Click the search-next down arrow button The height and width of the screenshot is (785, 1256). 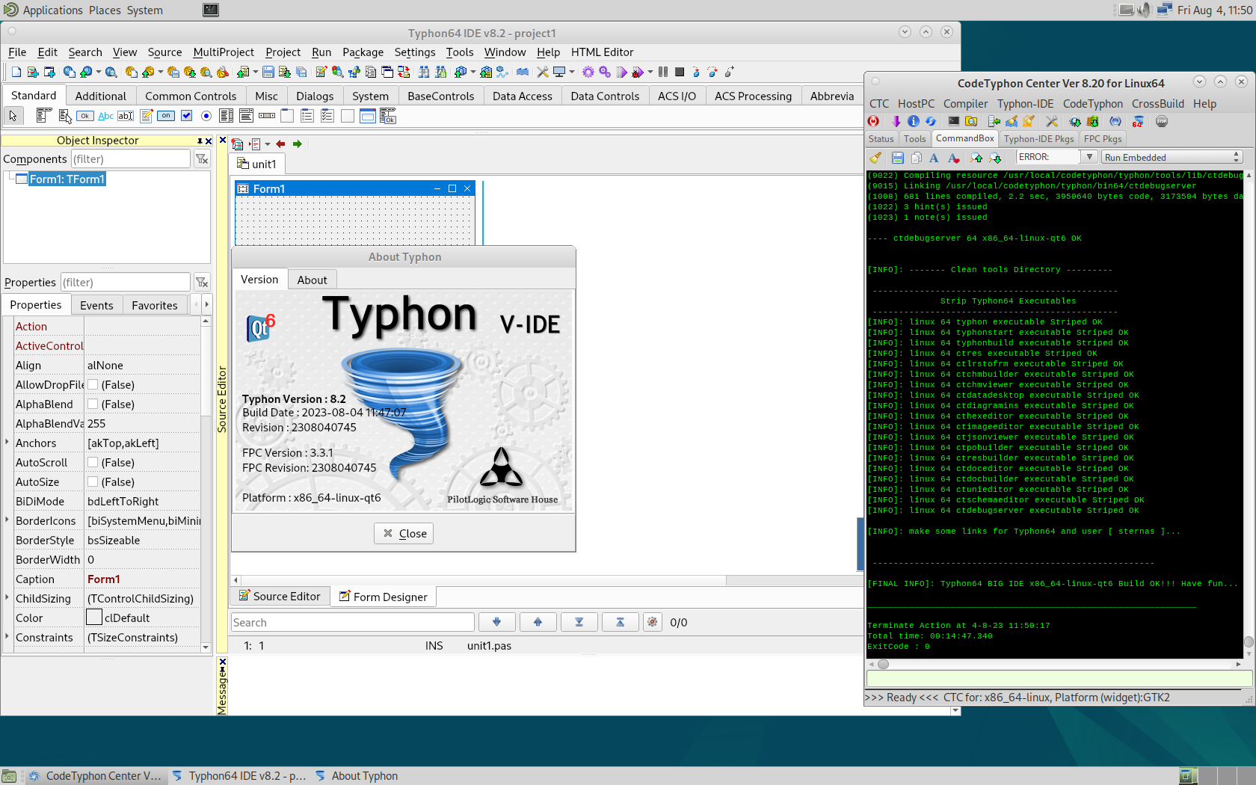(496, 622)
